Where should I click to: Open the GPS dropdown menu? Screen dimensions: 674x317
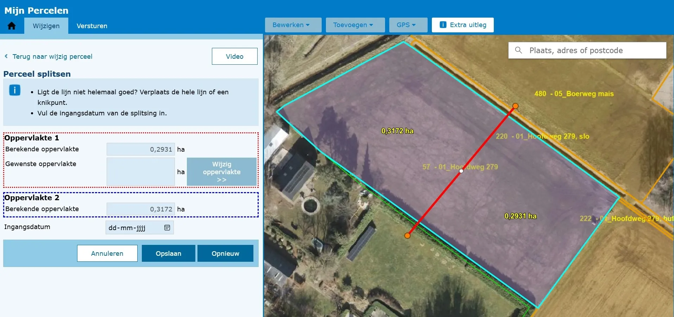(408, 25)
